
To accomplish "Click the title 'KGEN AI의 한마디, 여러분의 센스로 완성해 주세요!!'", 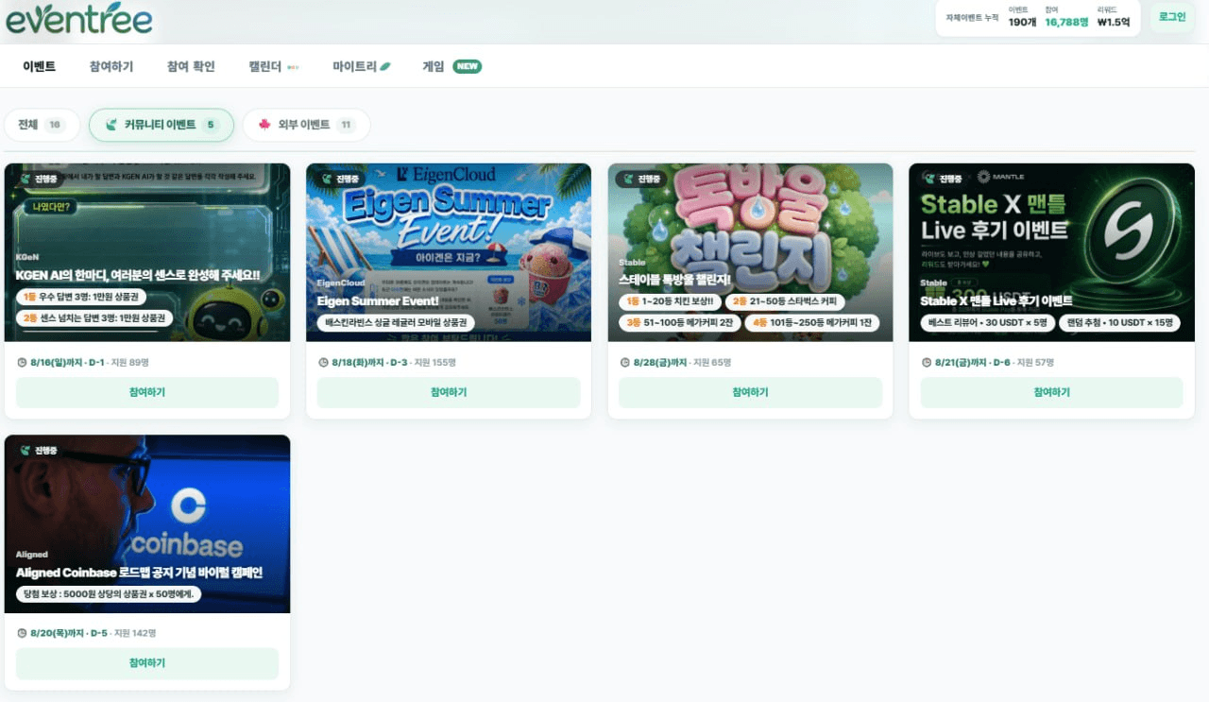I will pos(138,275).
